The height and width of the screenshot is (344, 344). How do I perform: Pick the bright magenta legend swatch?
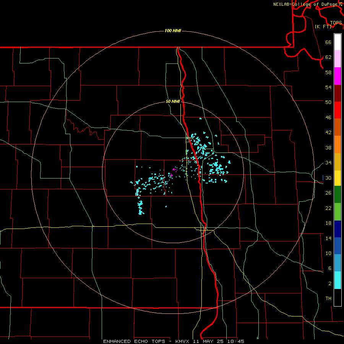(x=338, y=76)
